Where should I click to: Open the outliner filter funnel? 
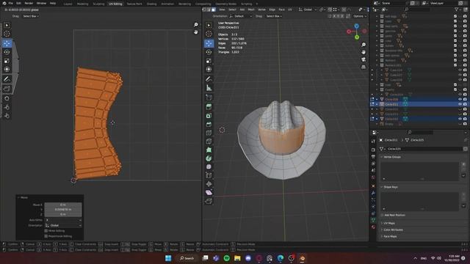tap(457, 10)
